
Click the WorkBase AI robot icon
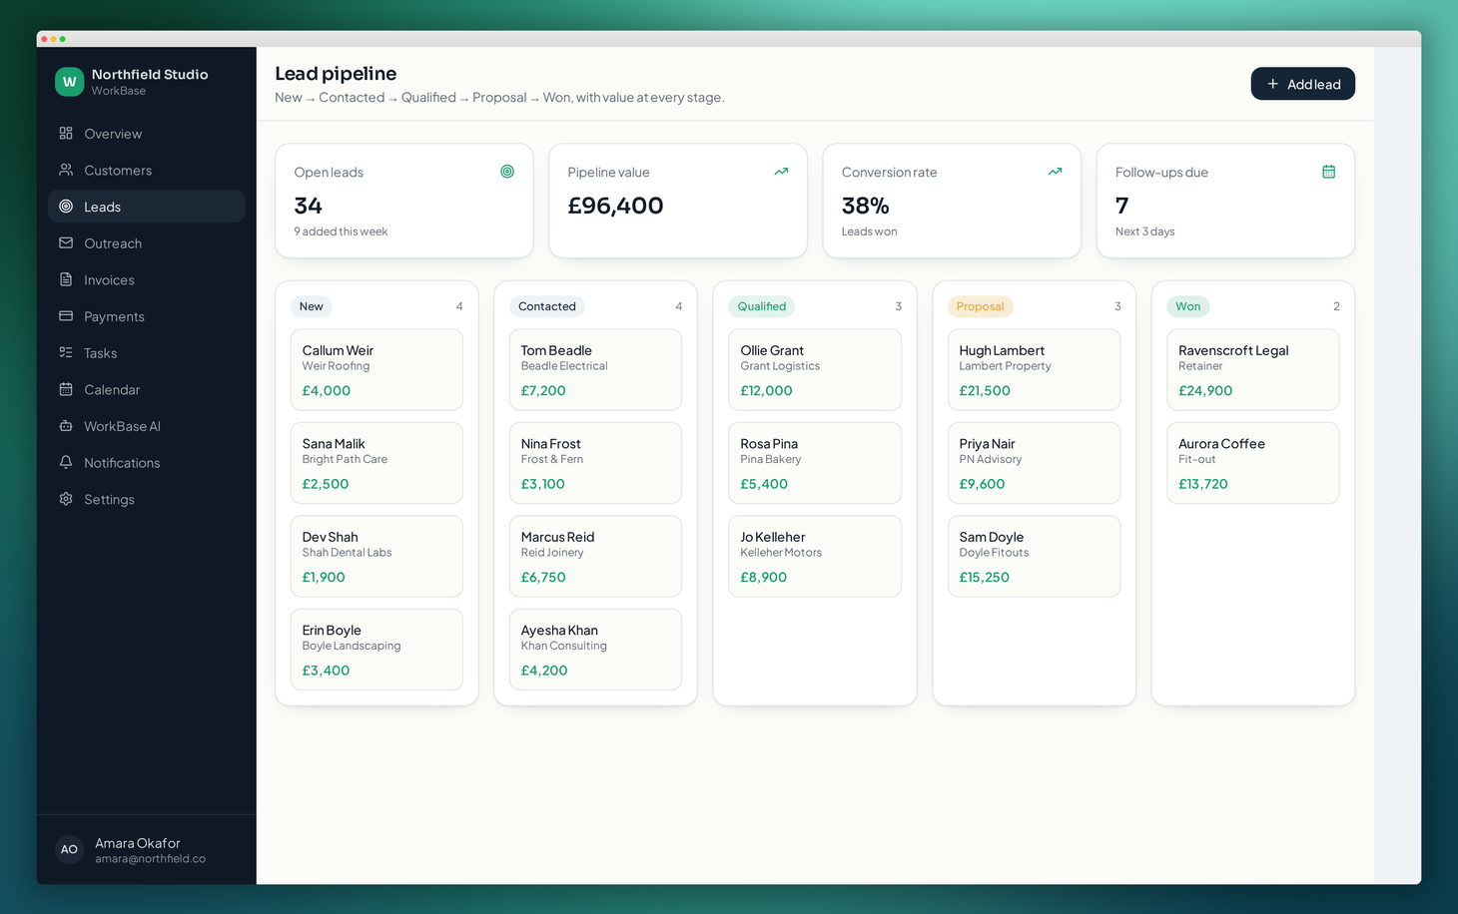tap(66, 426)
